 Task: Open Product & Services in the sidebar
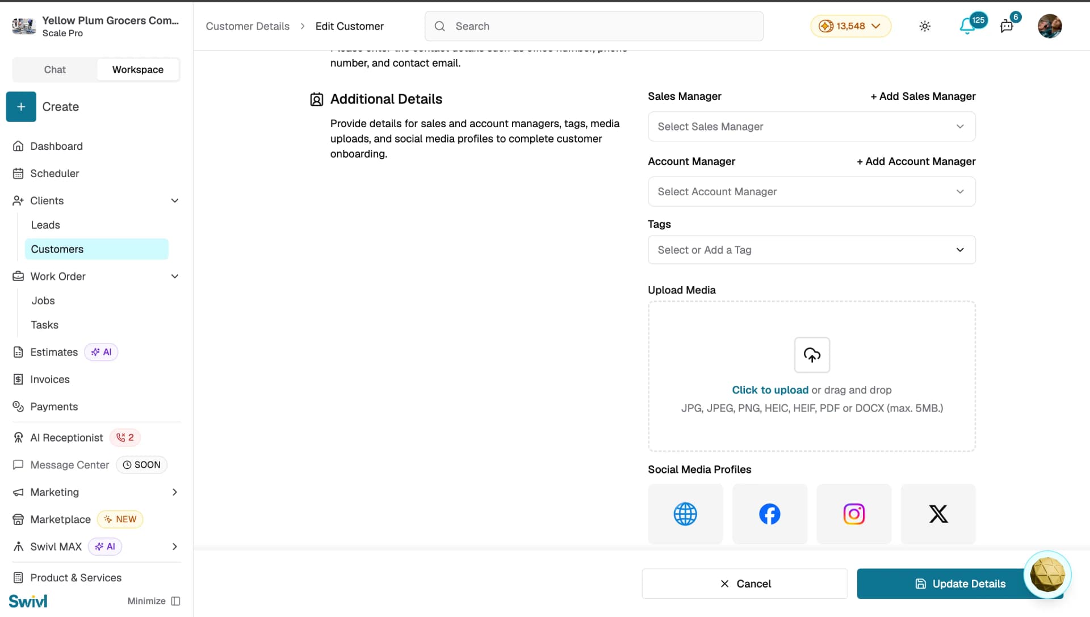(x=76, y=578)
